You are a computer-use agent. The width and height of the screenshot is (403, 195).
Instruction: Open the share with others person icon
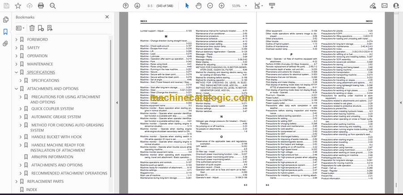tap(396, 6)
